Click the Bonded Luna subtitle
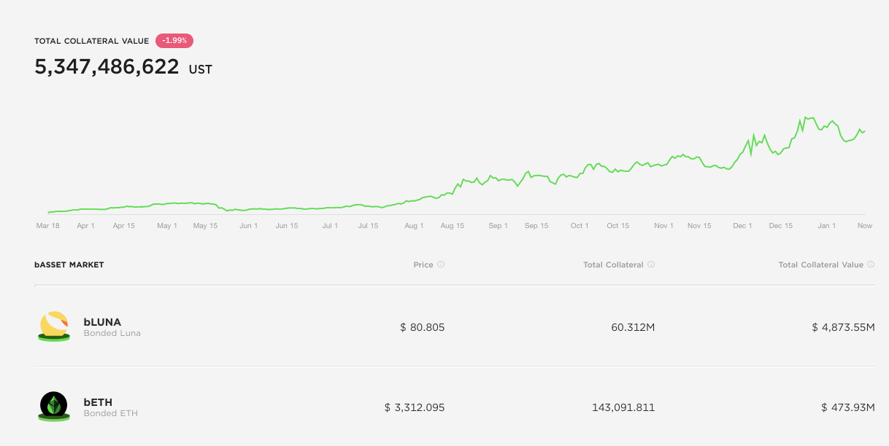Screen dimensions: 889x446 click(112, 333)
